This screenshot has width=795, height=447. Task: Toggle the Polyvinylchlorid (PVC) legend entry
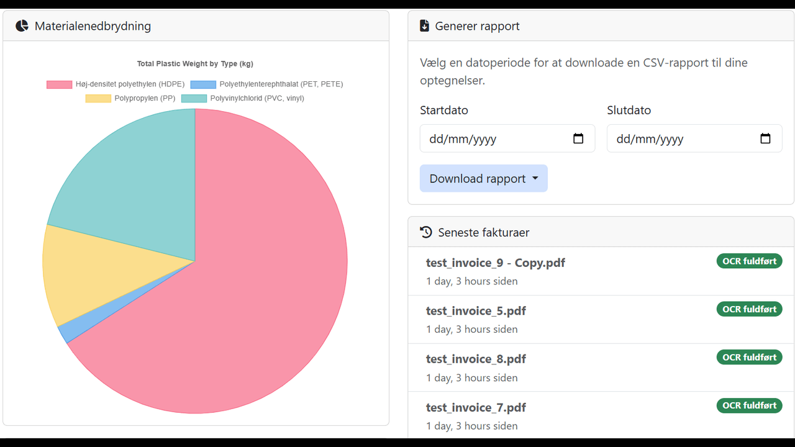tap(242, 98)
